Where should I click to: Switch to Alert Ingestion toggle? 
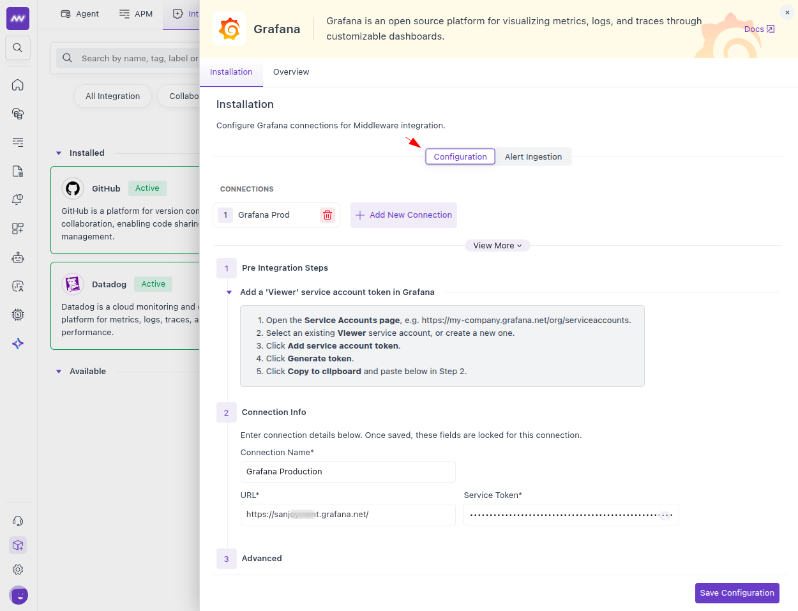pos(533,157)
